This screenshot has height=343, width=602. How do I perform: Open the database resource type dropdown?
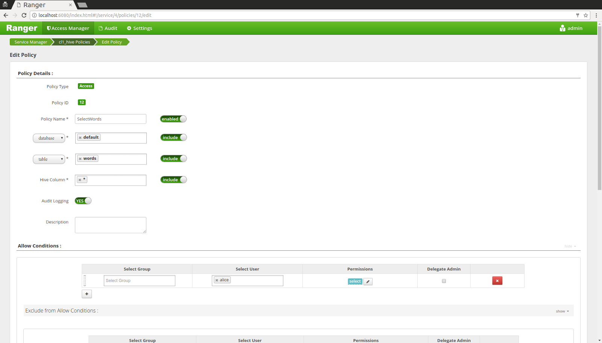tap(49, 138)
